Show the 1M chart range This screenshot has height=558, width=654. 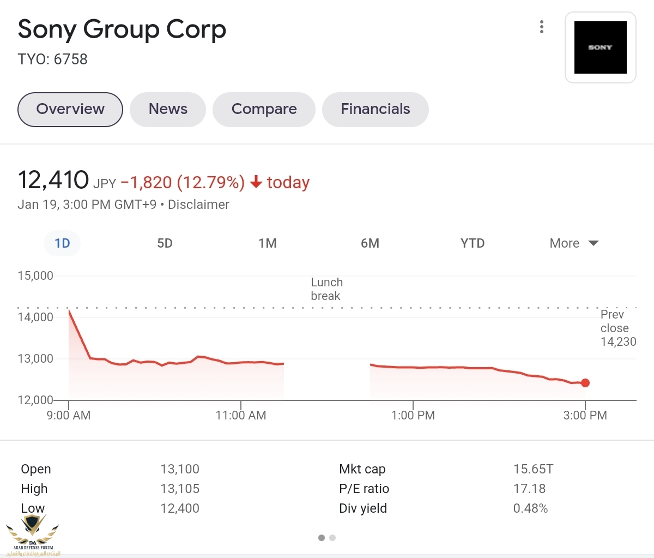[x=268, y=243]
